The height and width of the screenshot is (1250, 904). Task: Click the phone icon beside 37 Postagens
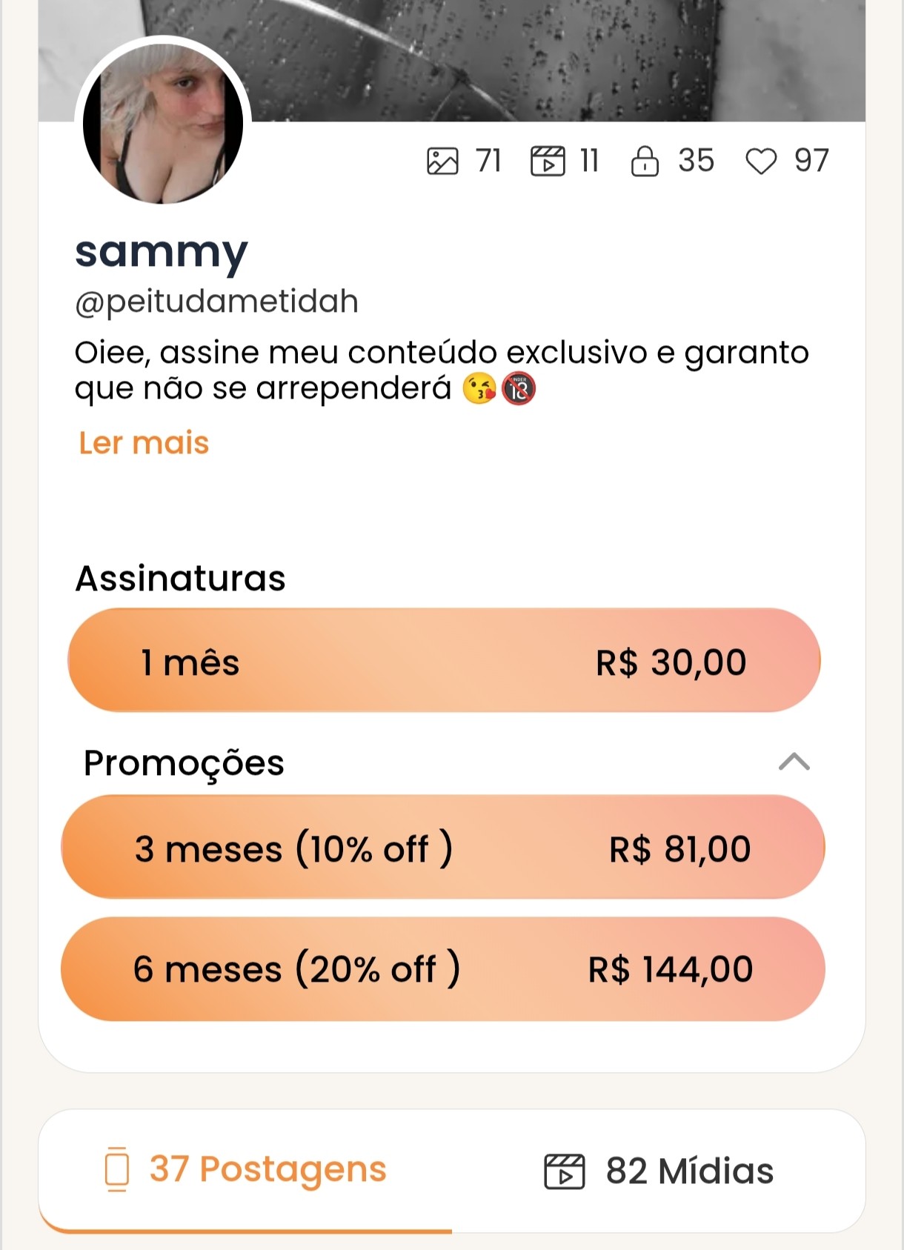pos(117,1169)
